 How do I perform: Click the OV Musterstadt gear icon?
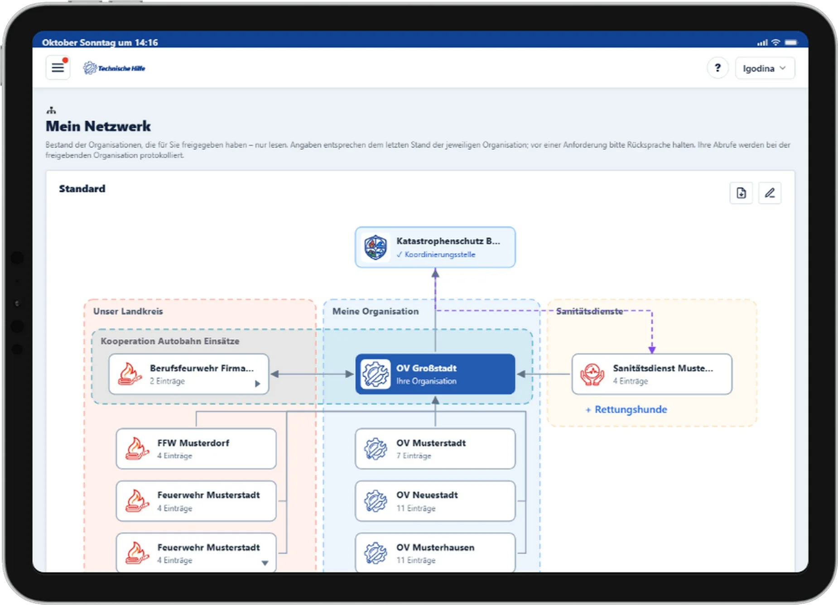(x=376, y=449)
